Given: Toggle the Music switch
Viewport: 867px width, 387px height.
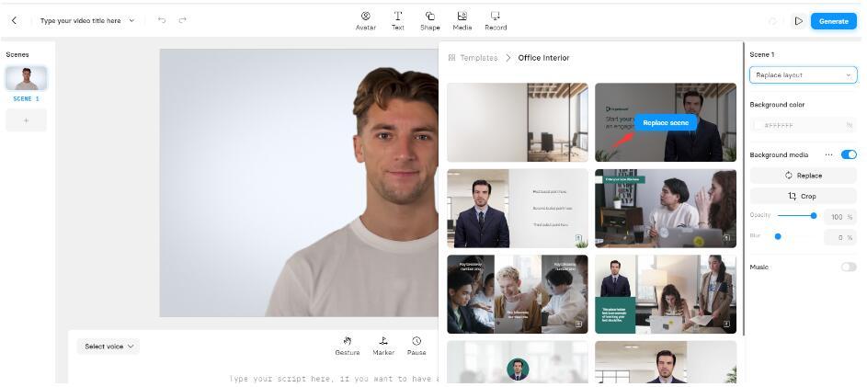Looking at the screenshot, I should (x=849, y=267).
